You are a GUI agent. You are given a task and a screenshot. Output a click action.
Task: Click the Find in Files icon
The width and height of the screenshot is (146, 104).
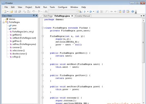[x=80, y=12]
